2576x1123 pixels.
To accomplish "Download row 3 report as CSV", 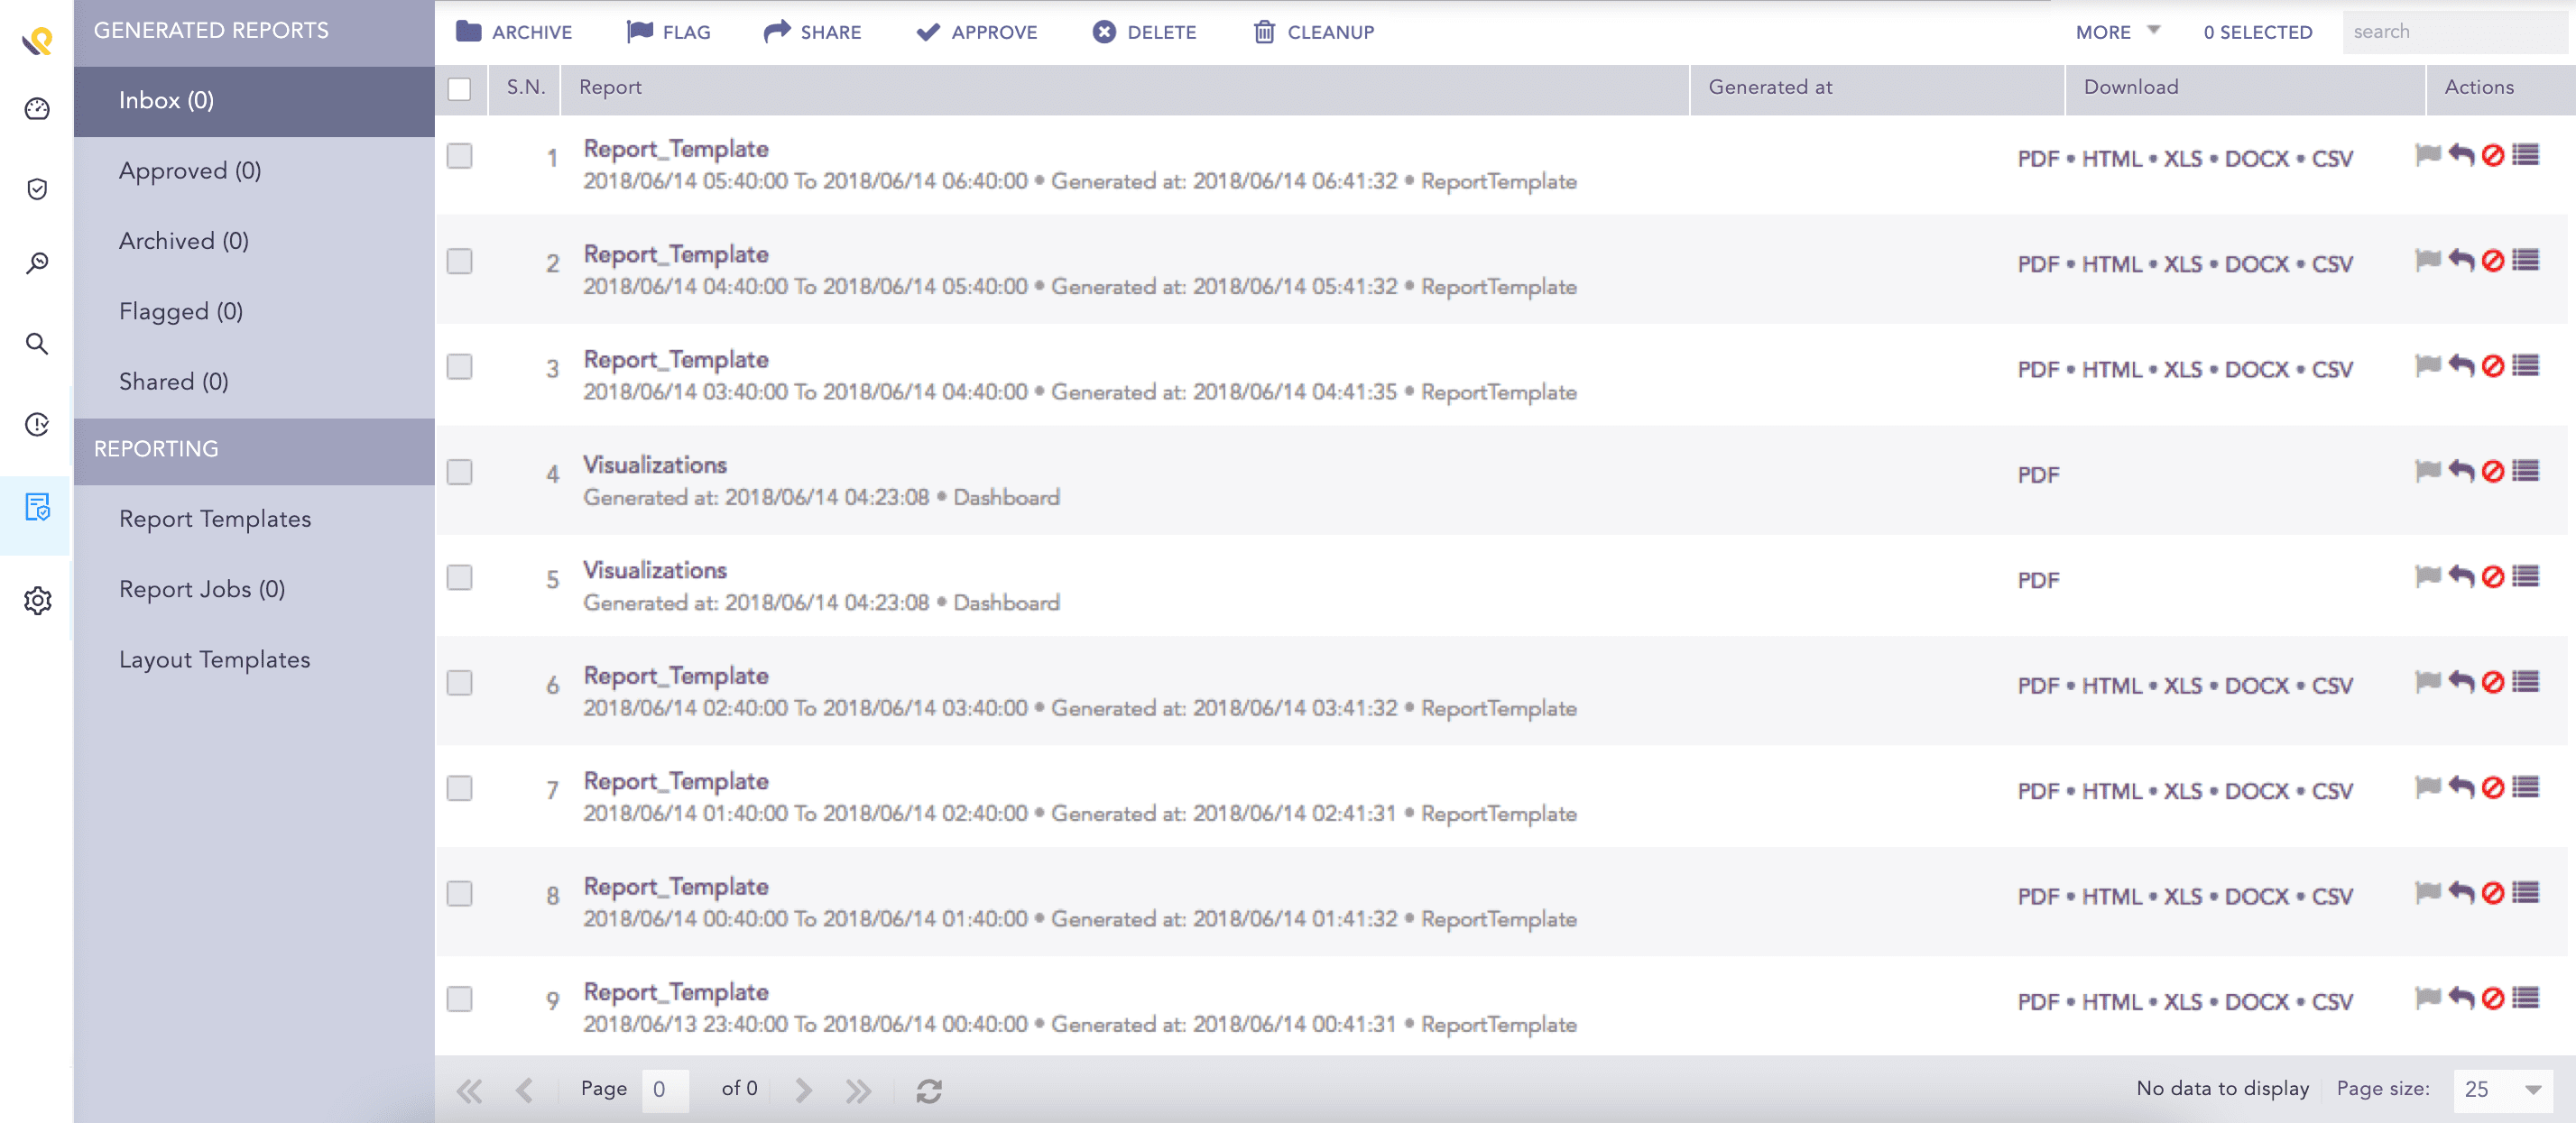I will pos(2334,369).
